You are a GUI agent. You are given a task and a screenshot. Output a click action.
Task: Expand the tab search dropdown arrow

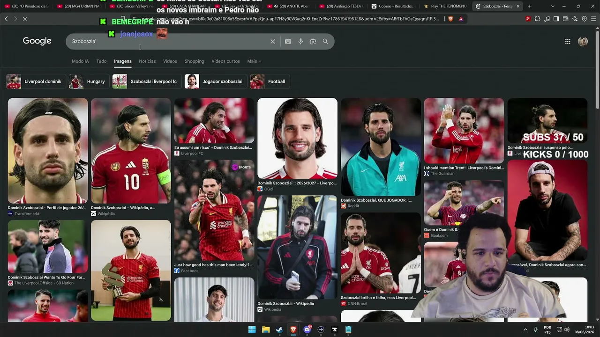(553, 6)
